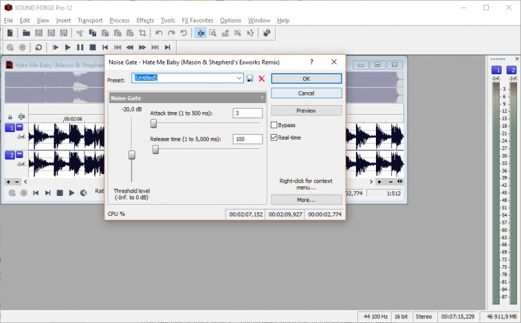The height and width of the screenshot is (323, 521).
Task: Open the Preset dropdown list
Action: tap(239, 78)
